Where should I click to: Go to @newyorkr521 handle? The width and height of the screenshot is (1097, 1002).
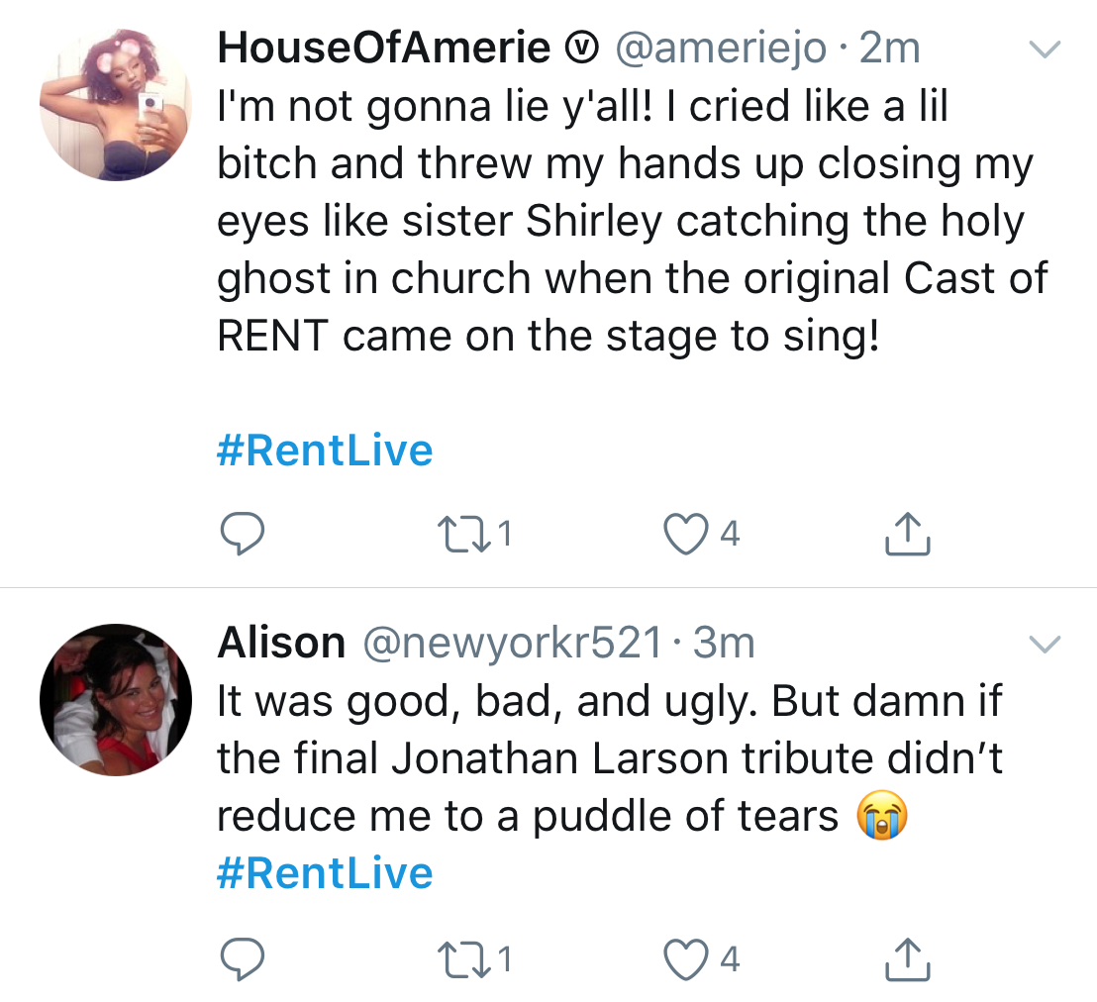(513, 644)
